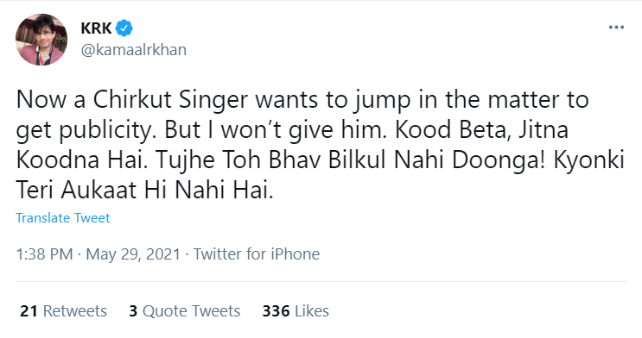Click the blue verified badge beside KRK

click(x=124, y=28)
